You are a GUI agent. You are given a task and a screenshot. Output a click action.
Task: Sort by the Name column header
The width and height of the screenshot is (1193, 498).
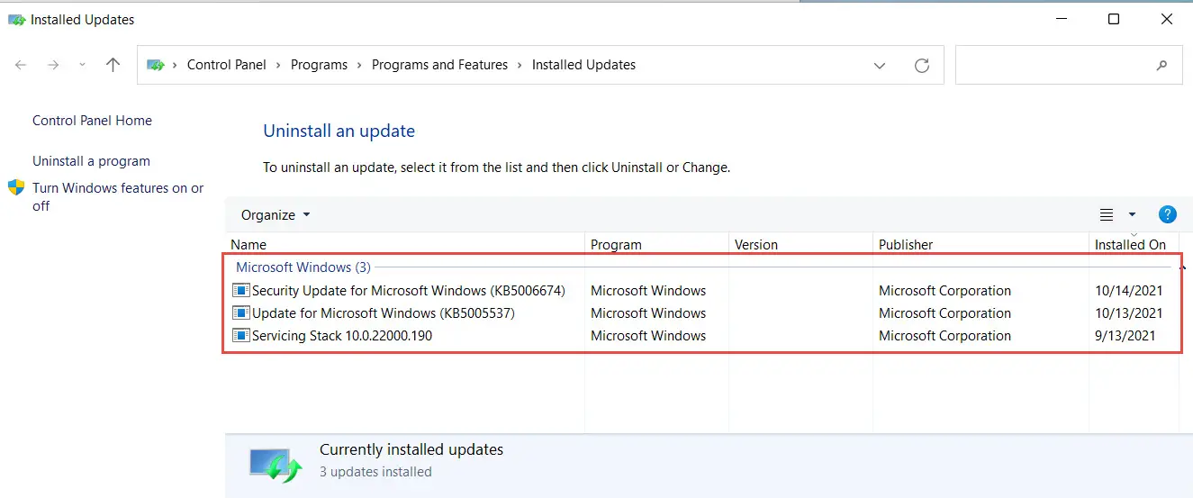249,245
